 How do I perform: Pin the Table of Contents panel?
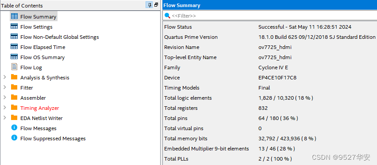pyautogui.click(x=149, y=5)
